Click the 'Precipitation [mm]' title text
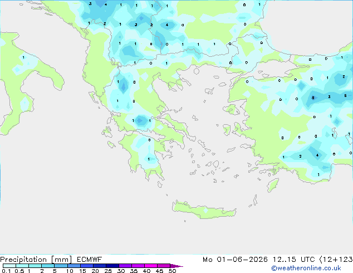 click(36, 260)
